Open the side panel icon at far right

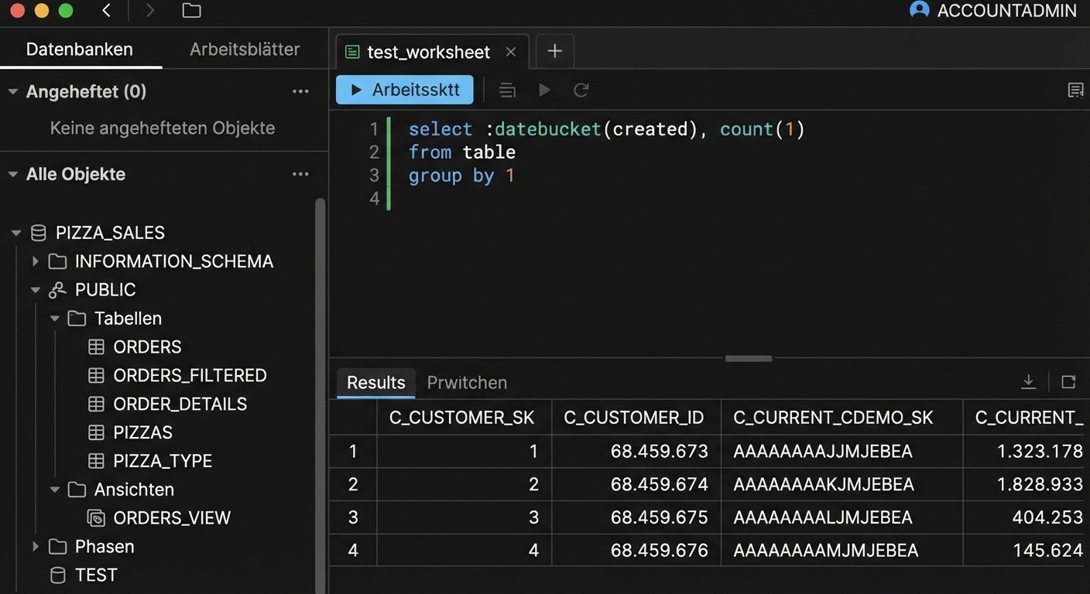pos(1075,90)
